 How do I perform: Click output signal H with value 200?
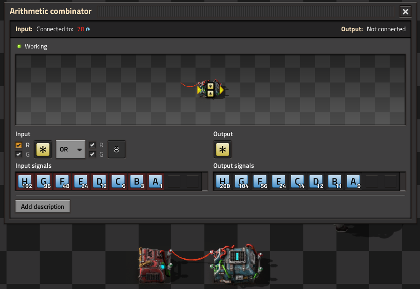(223, 181)
